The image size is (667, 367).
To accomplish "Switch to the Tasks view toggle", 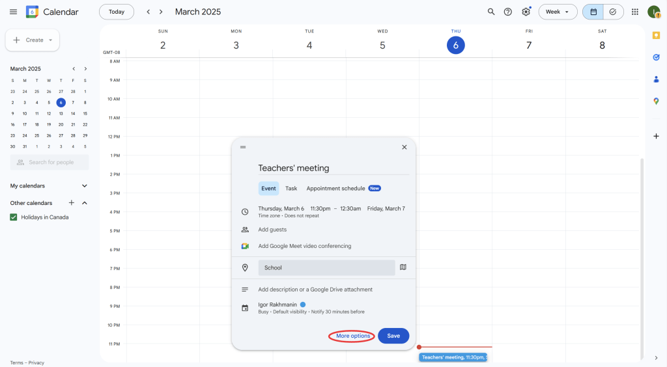I will 613,12.
